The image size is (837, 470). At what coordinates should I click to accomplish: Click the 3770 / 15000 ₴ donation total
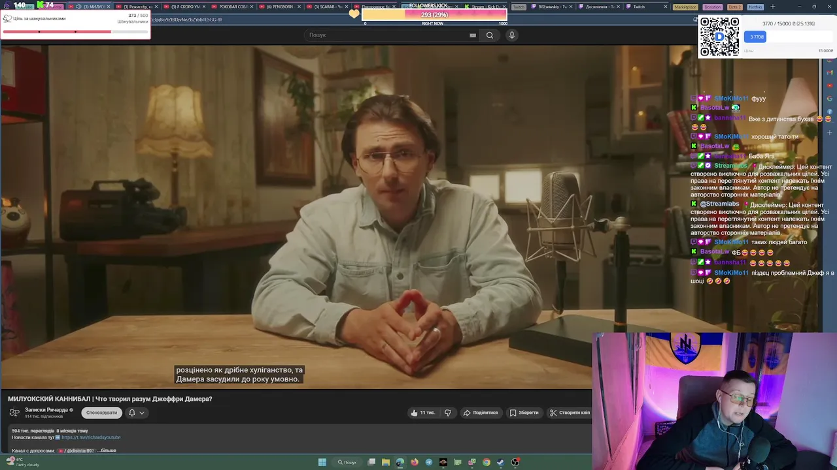[789, 23]
